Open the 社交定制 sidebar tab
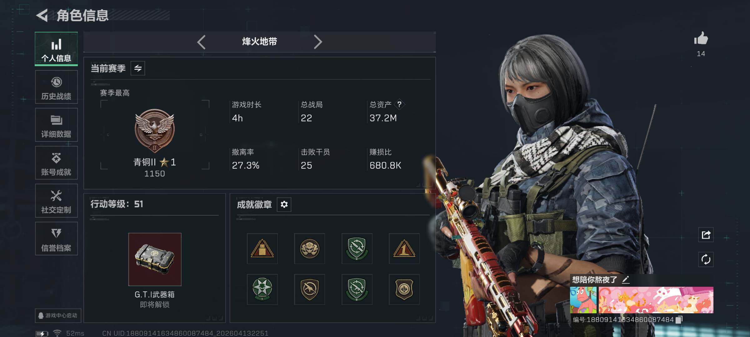Viewport: 750px width, 337px height. (56, 201)
